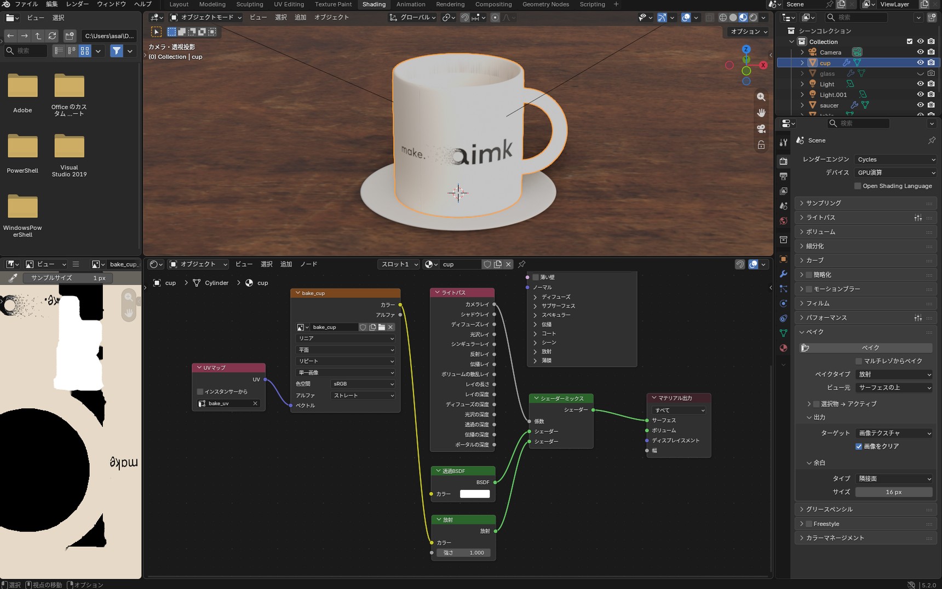Switch to the UV Editing workspace tab
The image size is (942, 589).
click(x=289, y=4)
